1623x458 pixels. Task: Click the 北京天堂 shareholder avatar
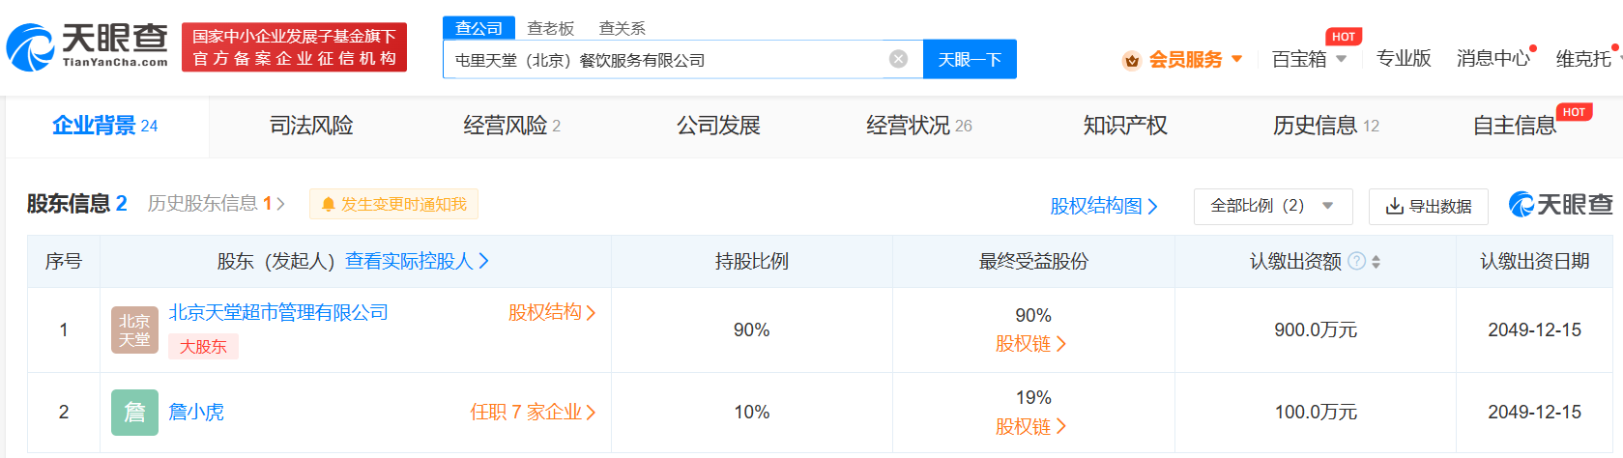pyautogui.click(x=134, y=330)
